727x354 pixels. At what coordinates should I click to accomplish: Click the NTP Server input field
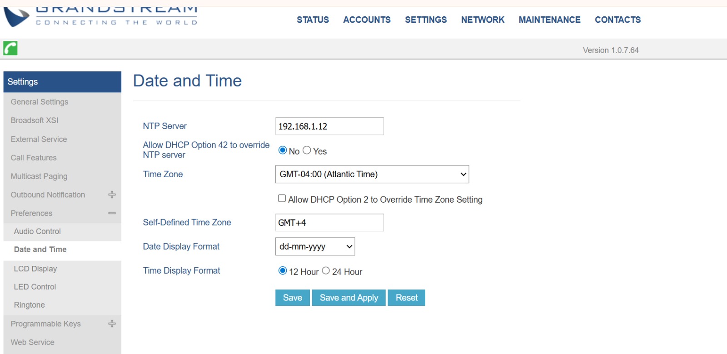pos(329,126)
